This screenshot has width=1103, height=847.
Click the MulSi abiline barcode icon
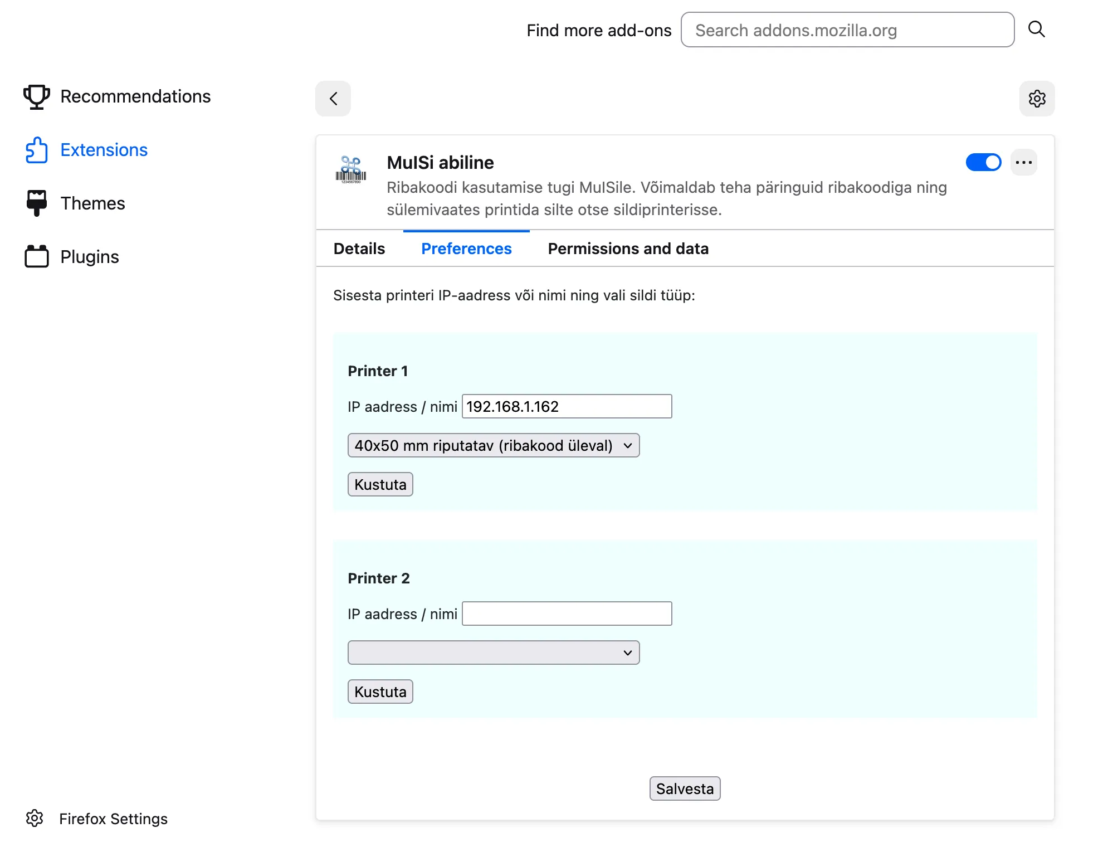pos(351,169)
